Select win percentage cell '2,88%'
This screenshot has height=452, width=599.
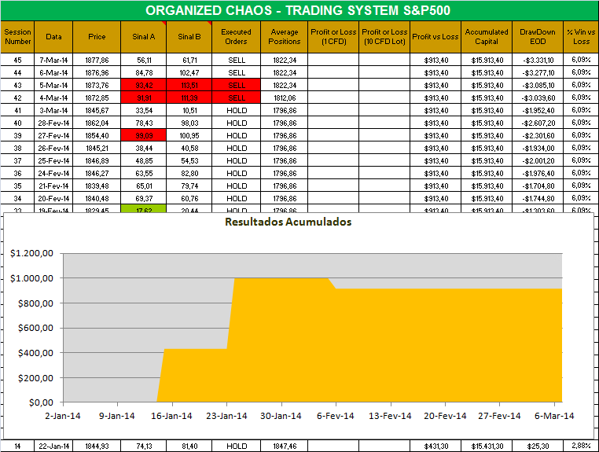point(581,446)
